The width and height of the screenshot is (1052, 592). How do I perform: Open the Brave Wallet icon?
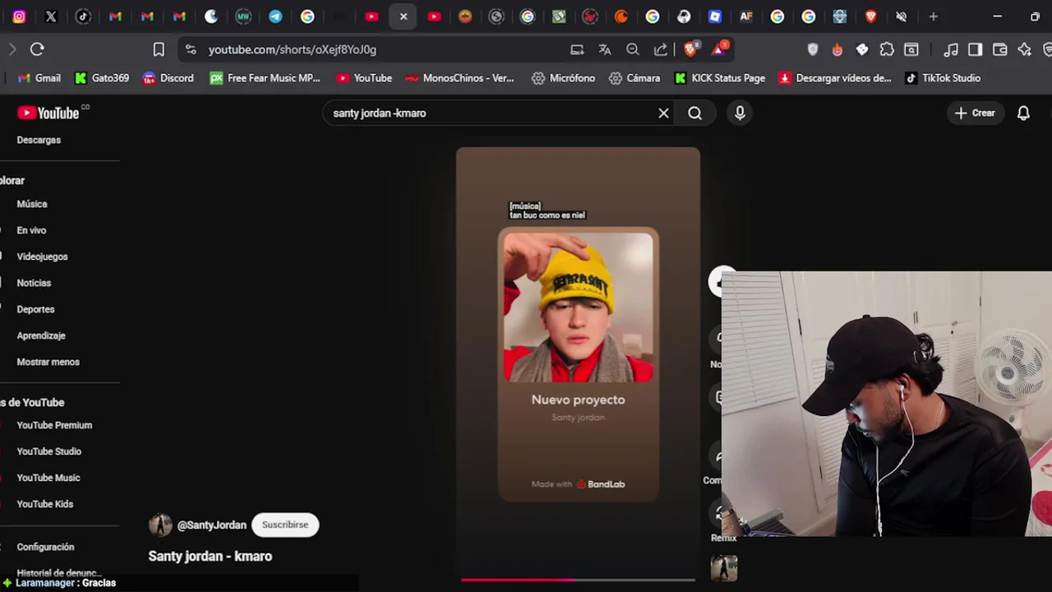click(1000, 49)
